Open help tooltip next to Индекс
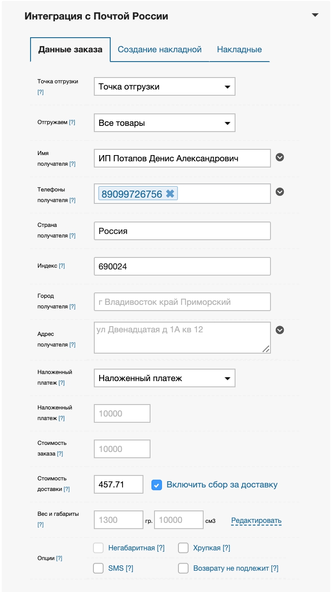Screen dimensions: 332x592 click(x=62, y=266)
